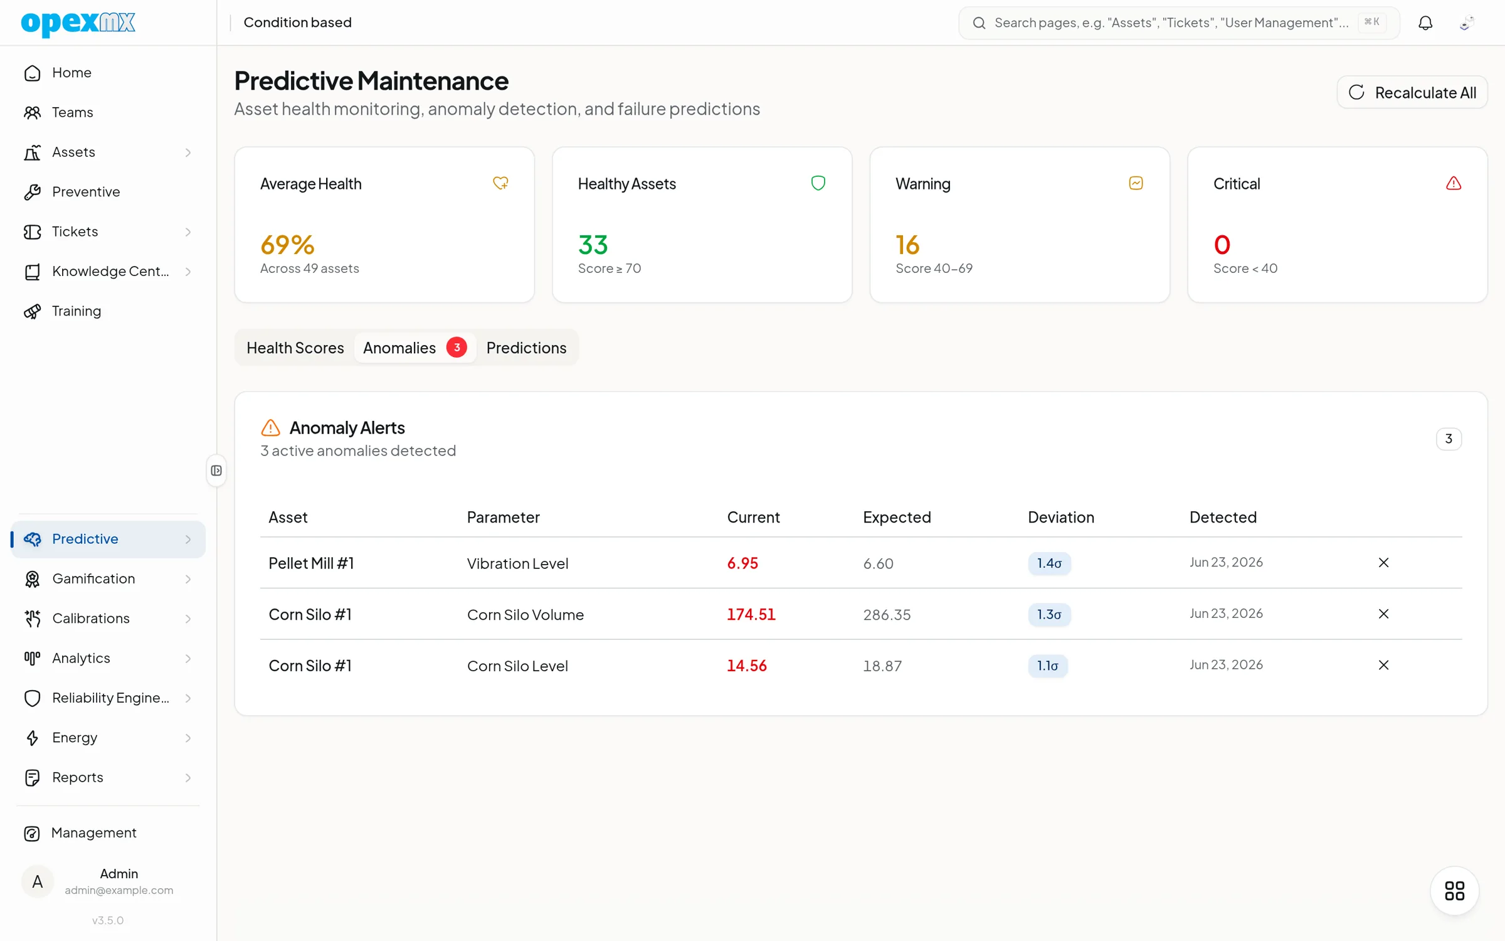Image resolution: width=1505 pixels, height=941 pixels.
Task: Click the Admin avatar circle
Action: pyautogui.click(x=38, y=881)
